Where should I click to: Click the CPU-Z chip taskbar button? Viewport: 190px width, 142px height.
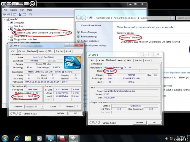click(x=74, y=138)
